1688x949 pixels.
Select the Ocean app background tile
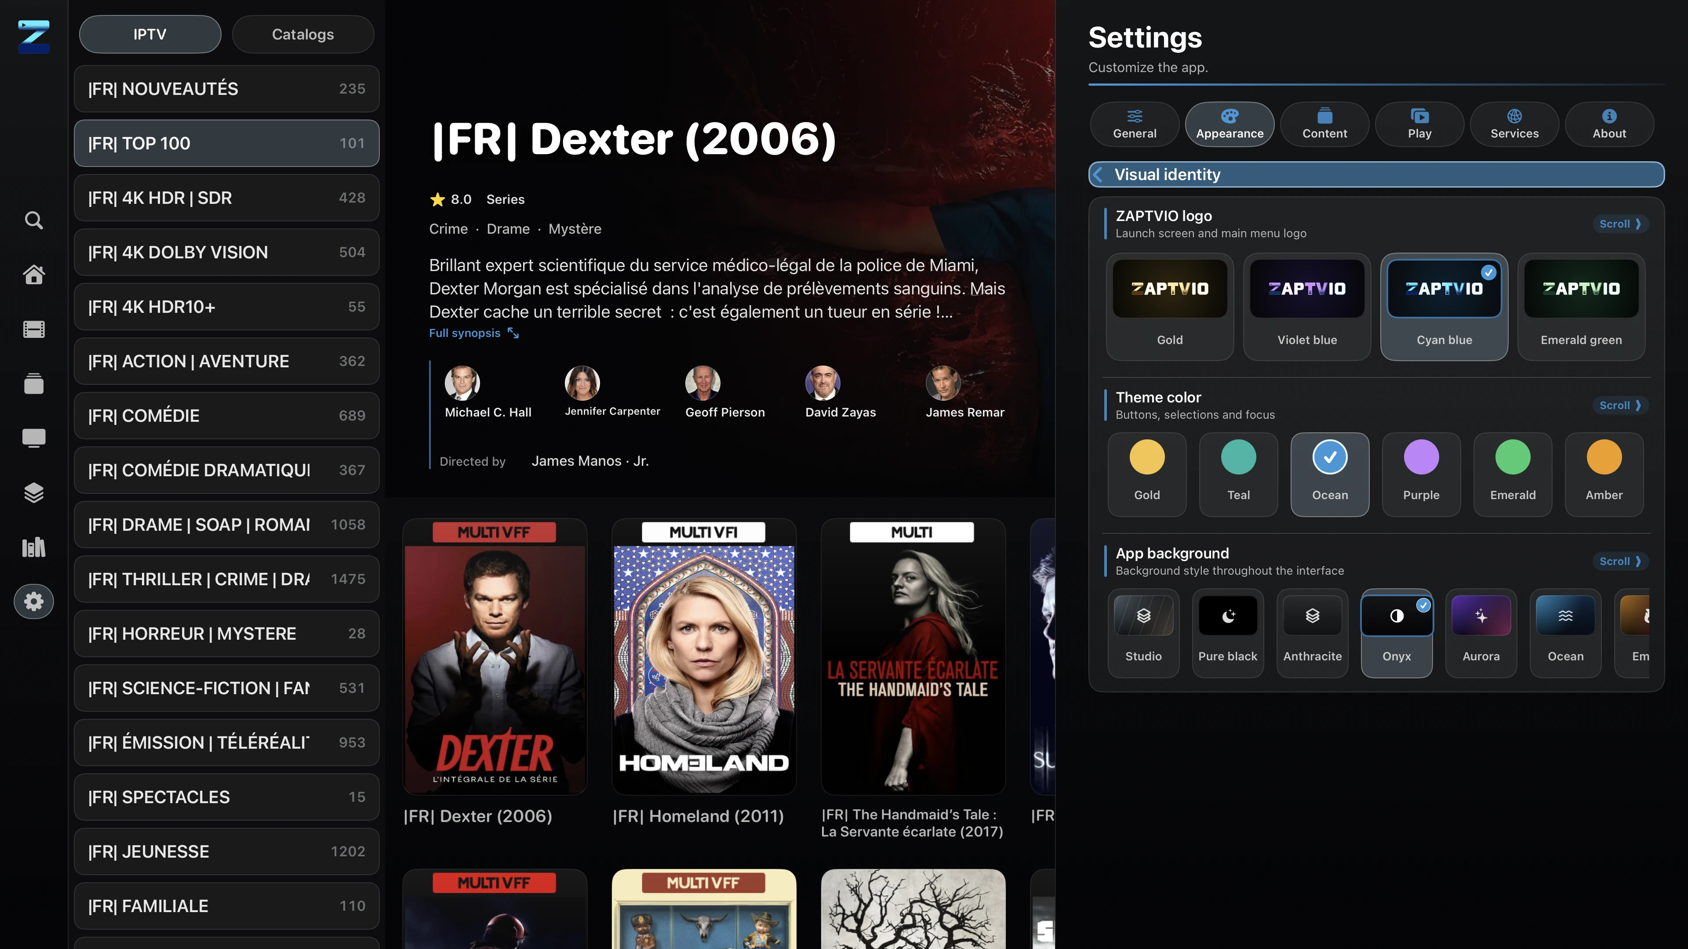[1565, 633]
